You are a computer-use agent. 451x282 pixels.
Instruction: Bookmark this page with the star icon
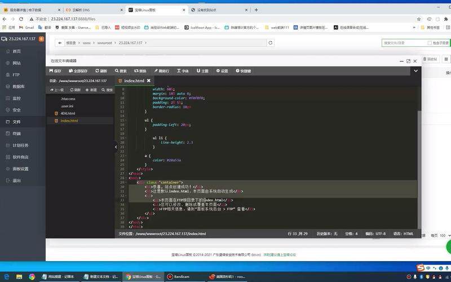click(x=419, y=19)
